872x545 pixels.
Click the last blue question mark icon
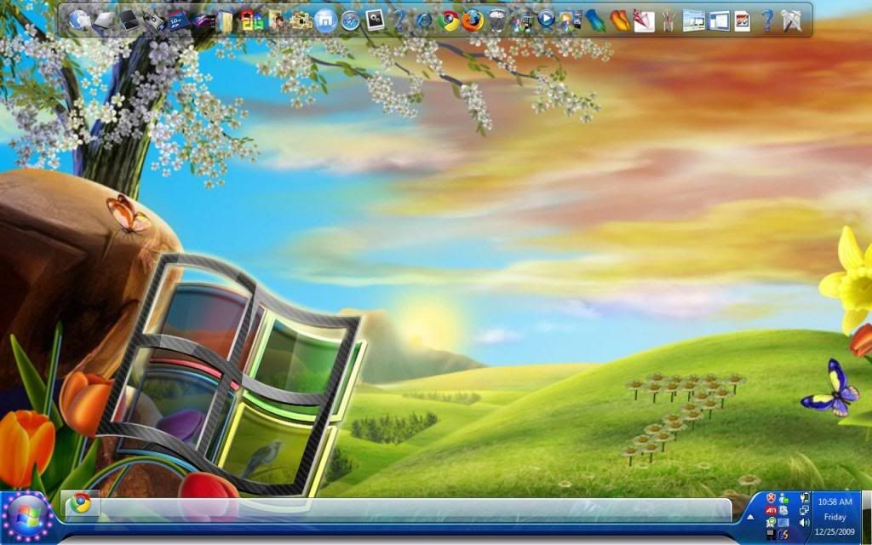click(767, 20)
